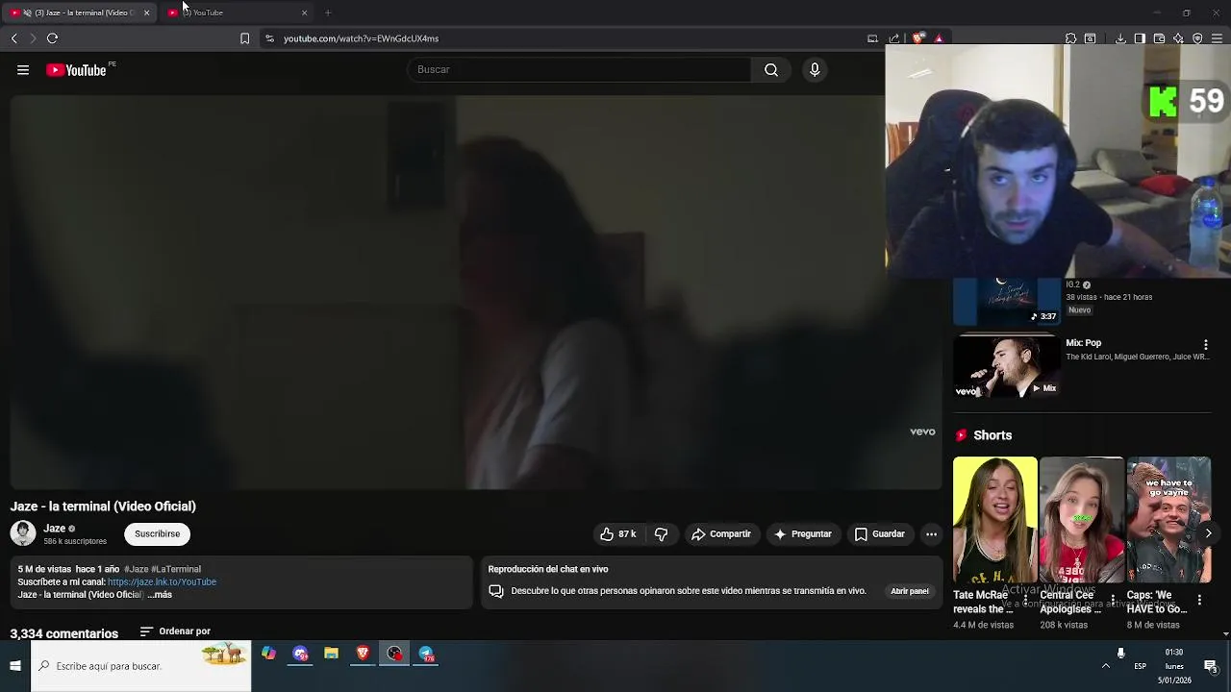Close the Jaze - la terminal tab
Screen dimensions: 1231x692
pyautogui.click(x=146, y=12)
